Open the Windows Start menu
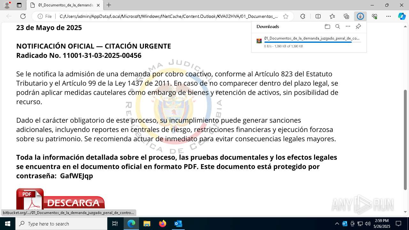Viewport: 409px width, 230px height. (8, 224)
